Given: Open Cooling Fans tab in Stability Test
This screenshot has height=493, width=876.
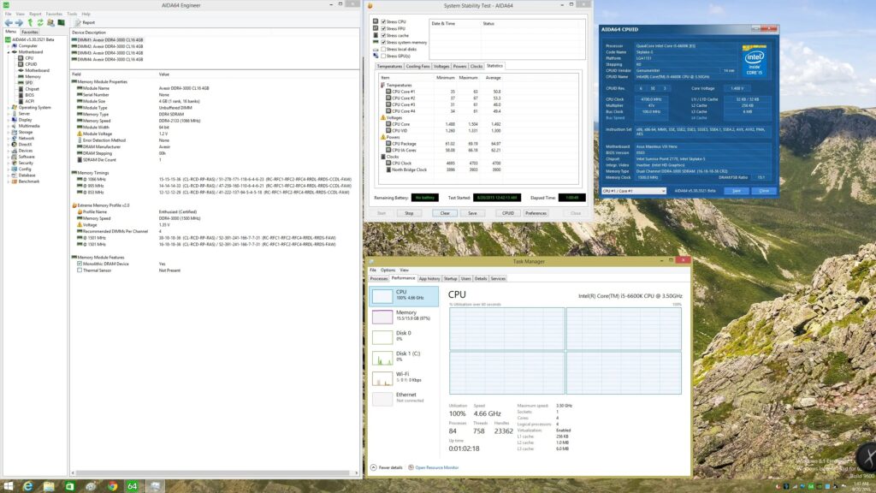Looking at the screenshot, I should pyautogui.click(x=417, y=66).
